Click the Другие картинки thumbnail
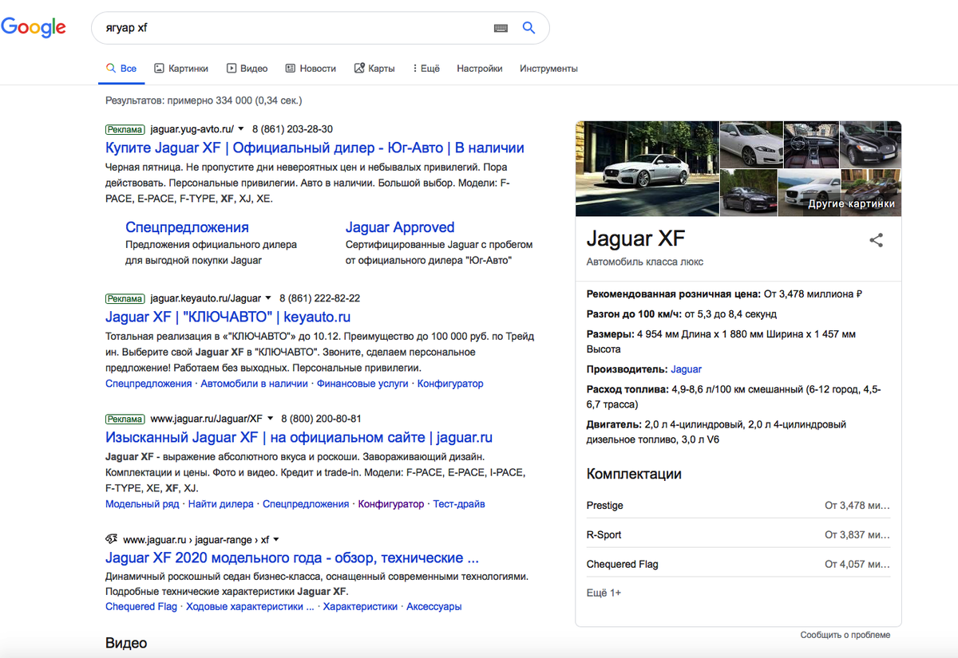 coord(870,191)
